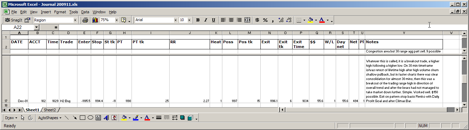The width and height of the screenshot is (469, 130).
Task: Apply Percent style
Action: 265,20
